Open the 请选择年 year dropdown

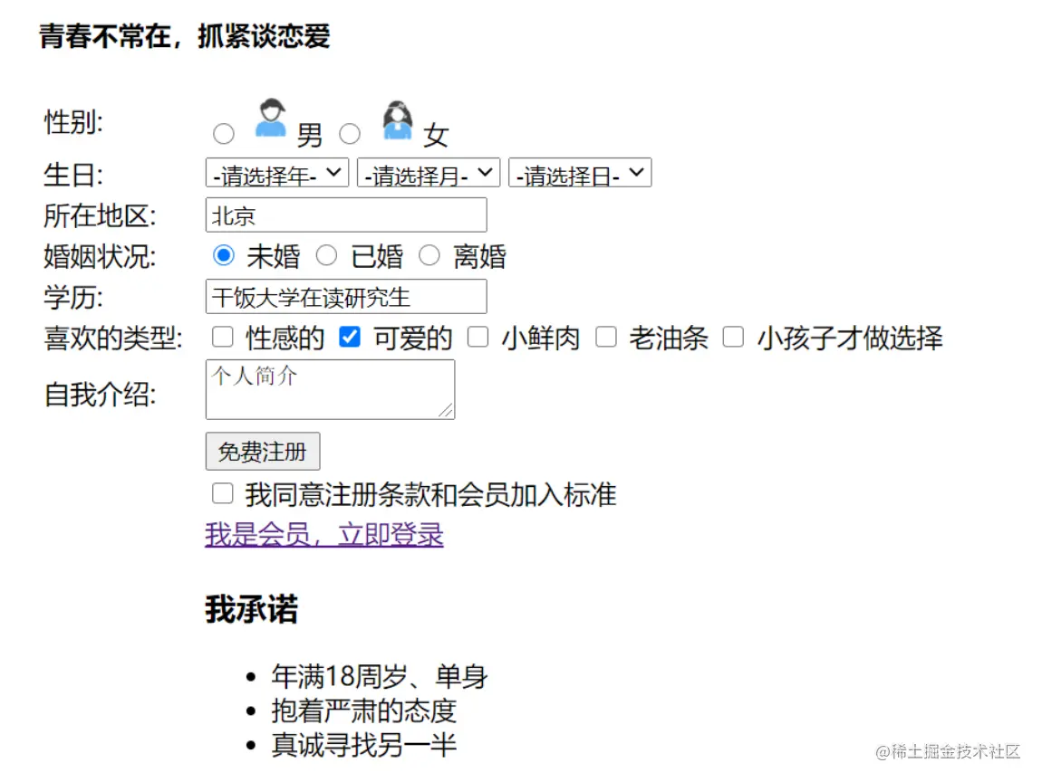(277, 173)
